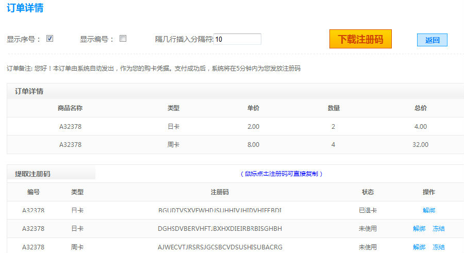Image resolution: width=464 pixels, height=253 pixels.
Task: Click 冻结 for the DGHSDV code row
Action: 439,229
